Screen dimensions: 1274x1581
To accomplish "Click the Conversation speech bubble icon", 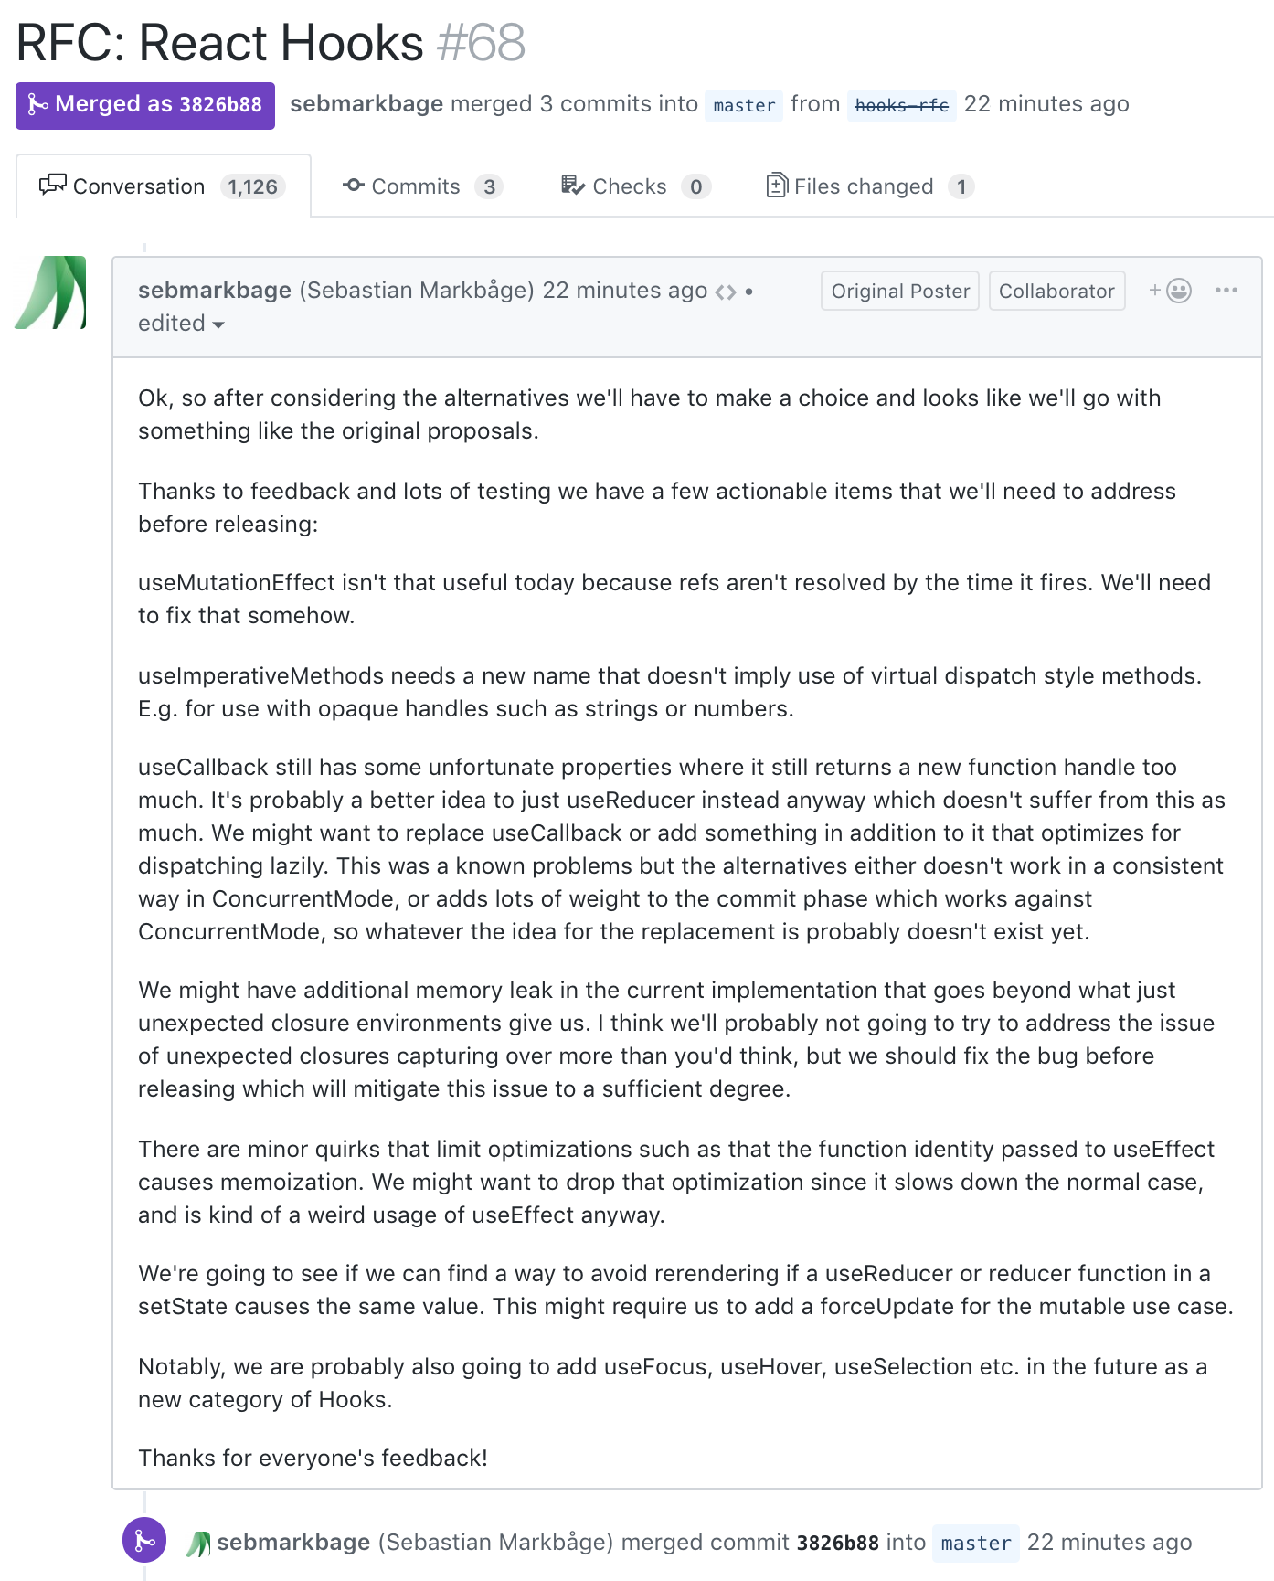I will [x=52, y=186].
